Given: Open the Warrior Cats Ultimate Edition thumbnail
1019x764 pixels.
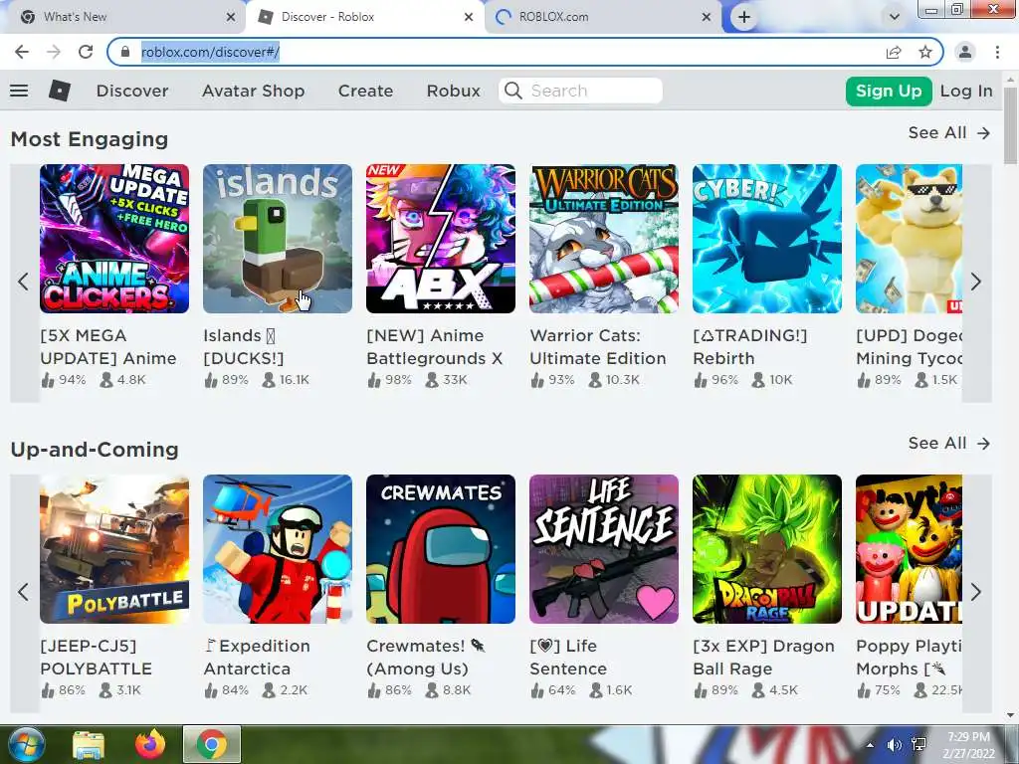Looking at the screenshot, I should pyautogui.click(x=604, y=239).
